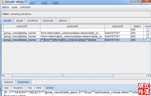The height and width of the screenshot is (96, 151).
Task: Switch to the request tab
Action: [8, 82]
